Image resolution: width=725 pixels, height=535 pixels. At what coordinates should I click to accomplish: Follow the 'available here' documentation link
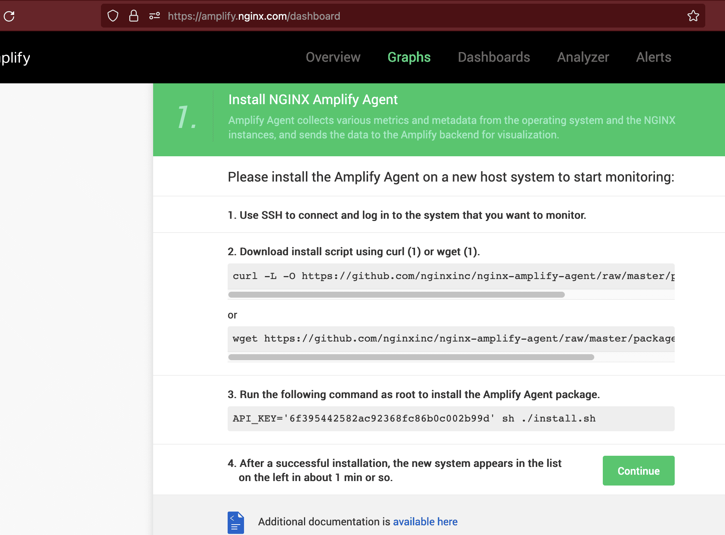(425, 522)
